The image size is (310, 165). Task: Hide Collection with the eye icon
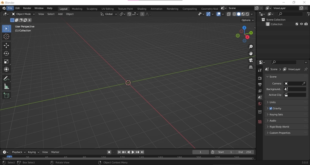click(x=301, y=24)
